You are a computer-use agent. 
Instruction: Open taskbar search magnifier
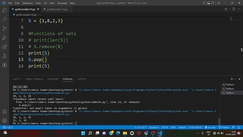[90, 133]
